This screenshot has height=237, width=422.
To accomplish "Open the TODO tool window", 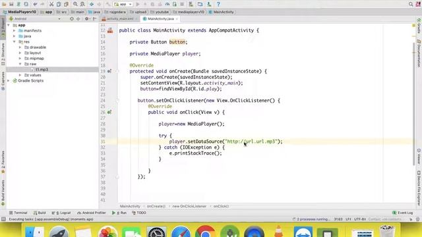I will tap(139, 213).
